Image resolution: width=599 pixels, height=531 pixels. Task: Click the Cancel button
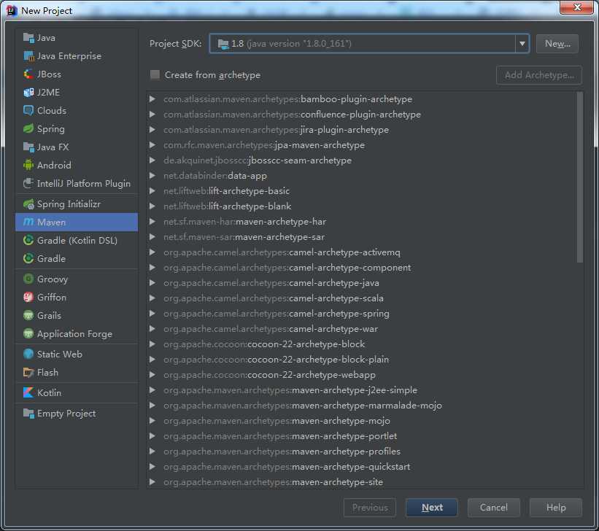493,508
